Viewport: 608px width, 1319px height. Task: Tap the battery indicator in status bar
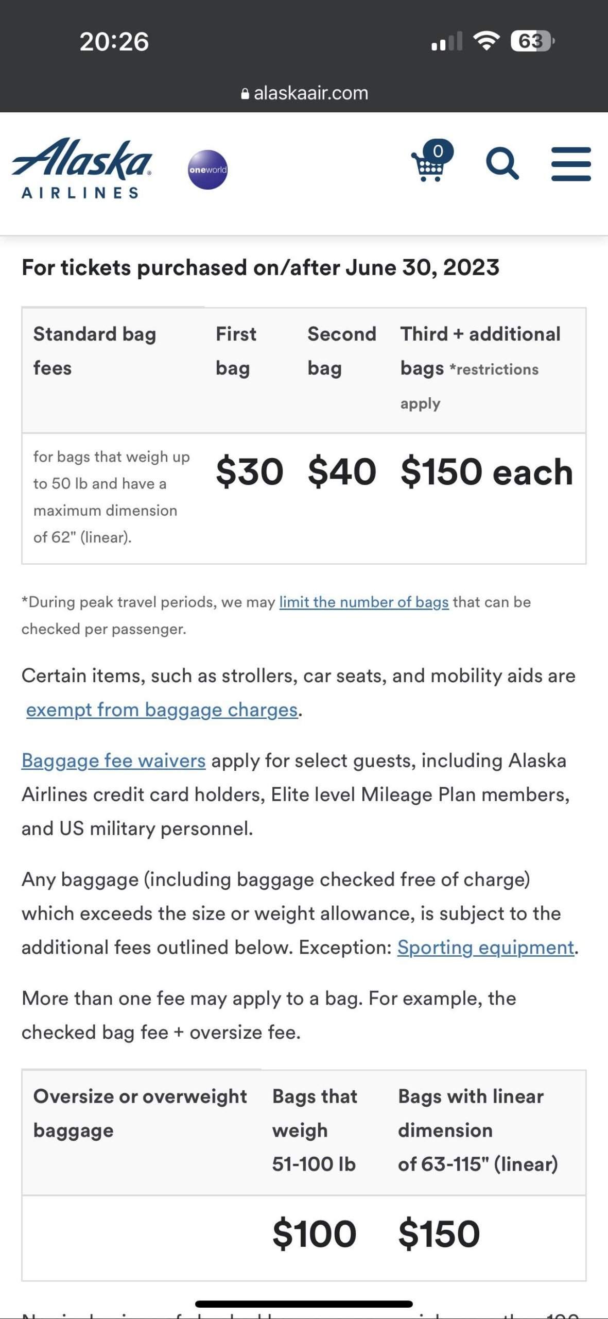[x=532, y=41]
